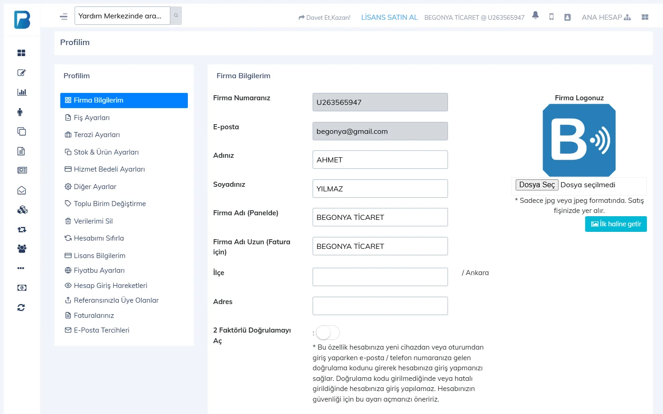The width and height of the screenshot is (663, 414).
Task: Open the users group icon in sidebar
Action: click(22, 249)
